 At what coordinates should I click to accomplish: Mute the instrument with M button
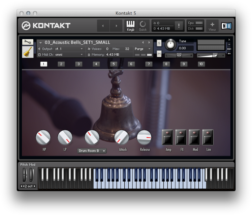159,54
